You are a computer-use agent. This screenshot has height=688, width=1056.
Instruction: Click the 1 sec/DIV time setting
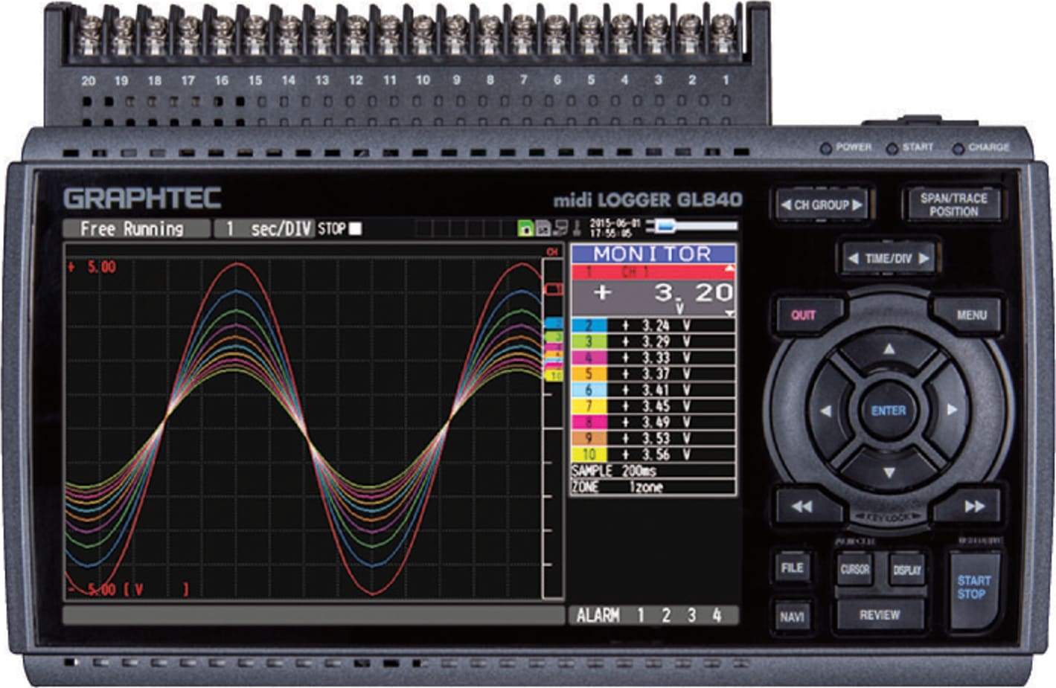tap(264, 229)
